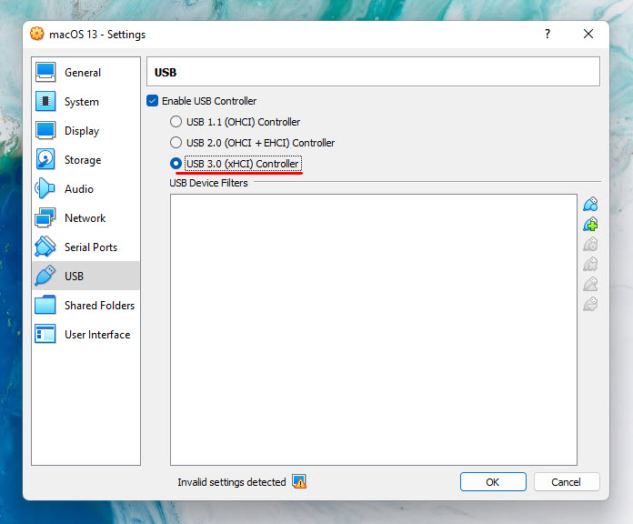The height and width of the screenshot is (524, 633).
Task: Open the Display settings category
Action: point(85,131)
